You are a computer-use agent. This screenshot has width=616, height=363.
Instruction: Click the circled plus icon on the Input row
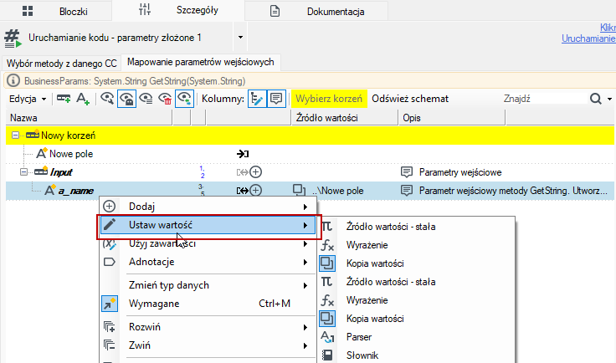pos(256,172)
